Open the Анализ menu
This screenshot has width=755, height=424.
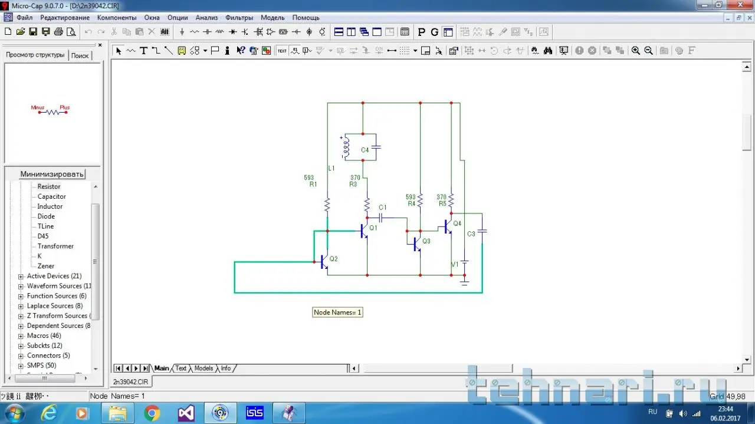(206, 18)
